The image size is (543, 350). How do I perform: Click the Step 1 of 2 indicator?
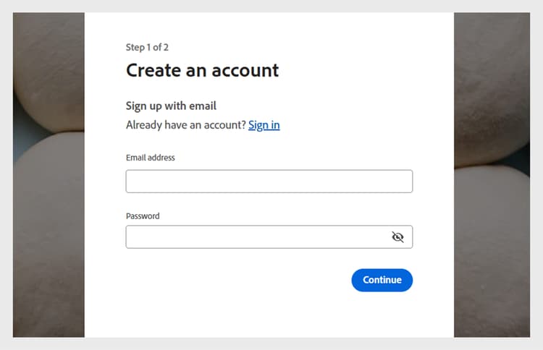pos(147,48)
